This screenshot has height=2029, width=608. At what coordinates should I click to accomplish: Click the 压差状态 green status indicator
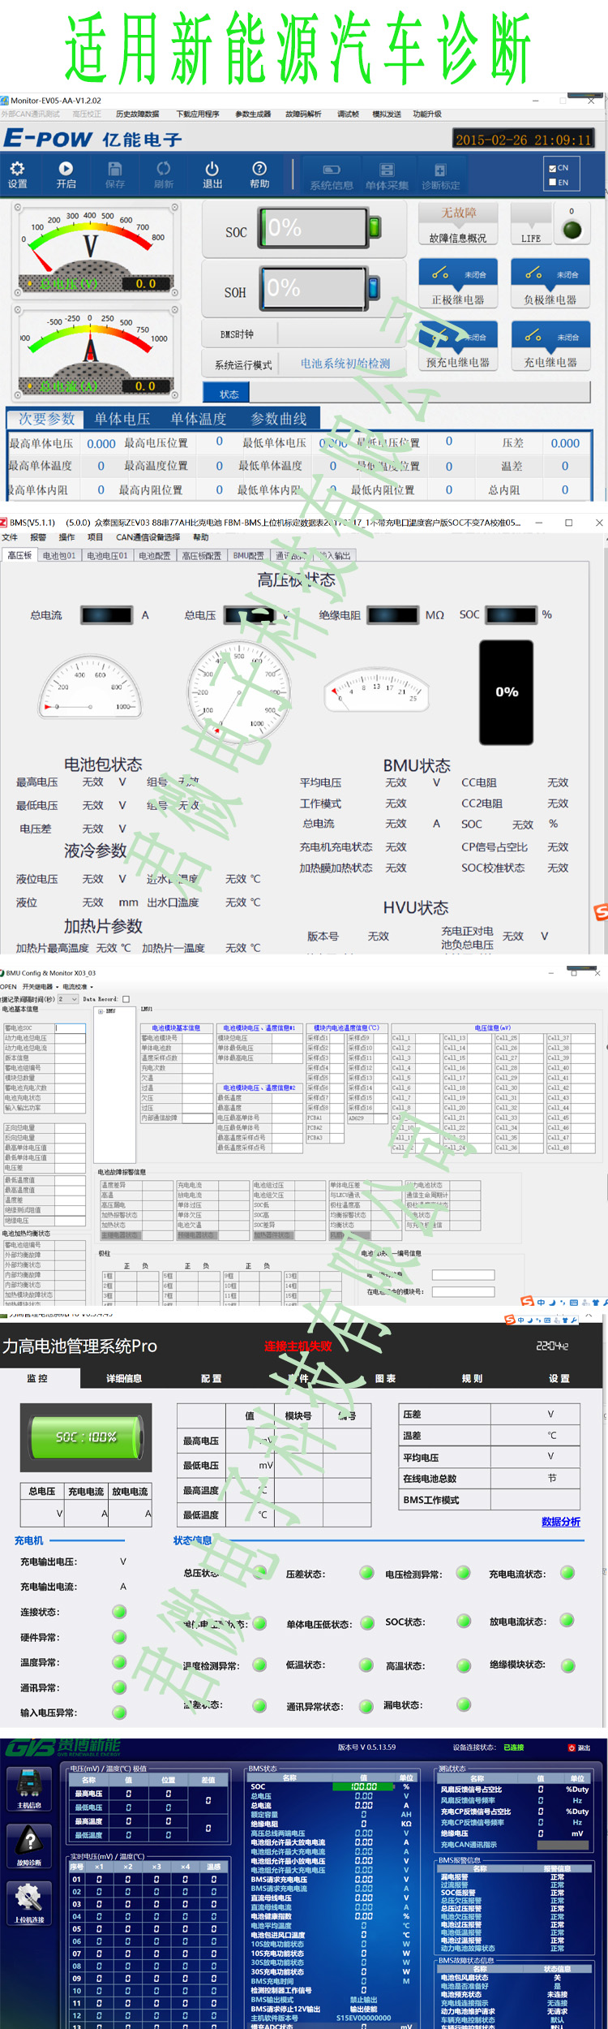(366, 1573)
